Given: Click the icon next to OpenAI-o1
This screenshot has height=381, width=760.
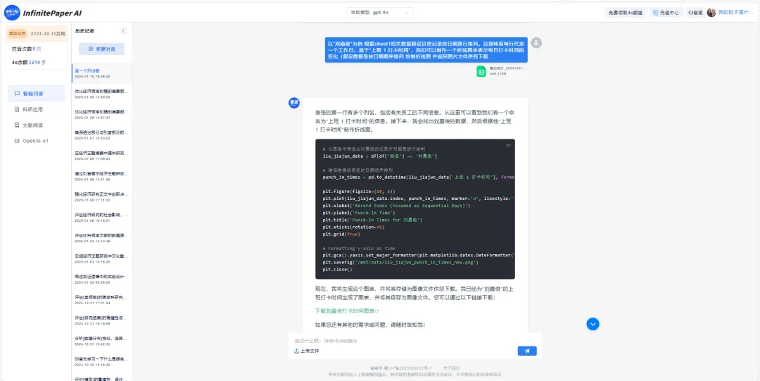Looking at the screenshot, I should [x=17, y=141].
